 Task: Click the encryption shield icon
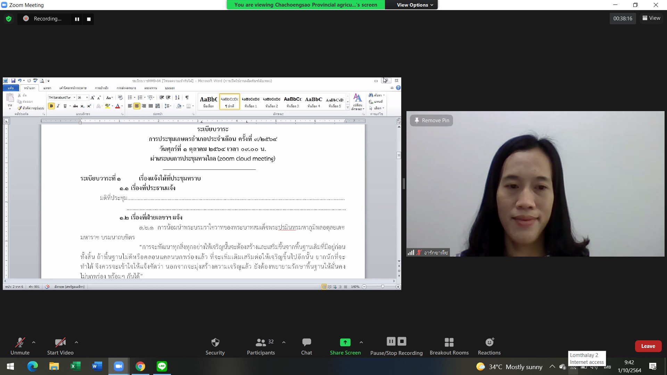pos(9,19)
